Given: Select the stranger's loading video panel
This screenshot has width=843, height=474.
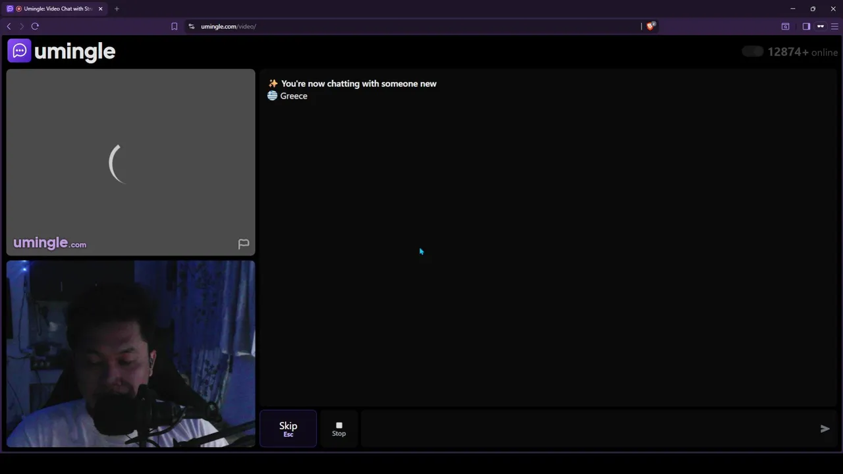Looking at the screenshot, I should pyautogui.click(x=130, y=162).
